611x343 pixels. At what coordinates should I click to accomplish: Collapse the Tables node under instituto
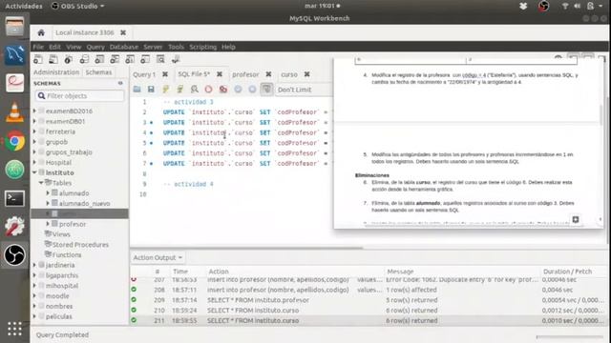coord(41,183)
